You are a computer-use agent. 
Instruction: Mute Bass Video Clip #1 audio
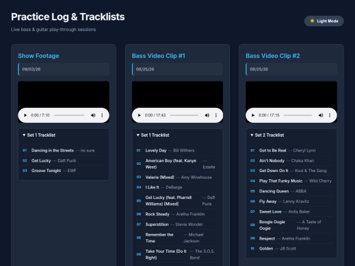[x=207, y=116]
